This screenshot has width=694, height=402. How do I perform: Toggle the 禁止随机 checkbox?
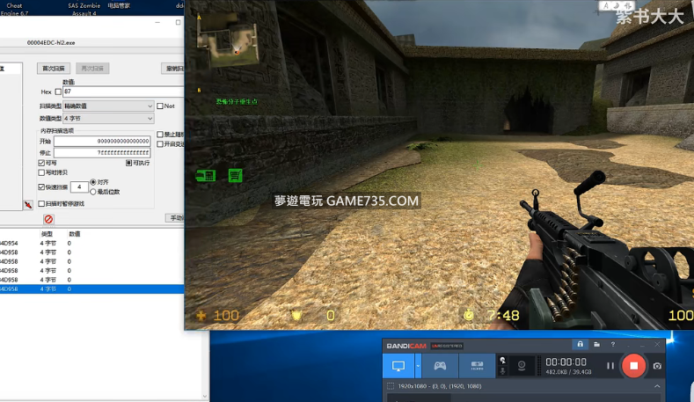pos(160,135)
